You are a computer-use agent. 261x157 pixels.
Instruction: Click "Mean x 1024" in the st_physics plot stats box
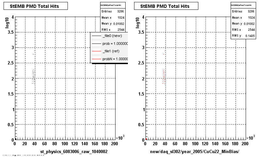[113, 18]
